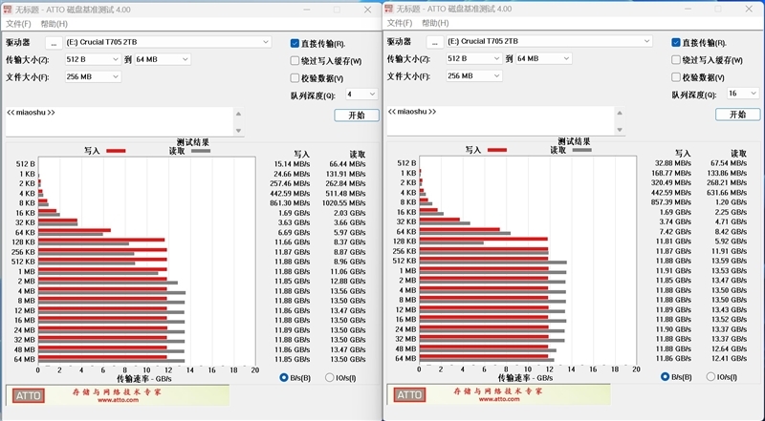Click drive browse '...' button in right window
The image size is (765, 421).
coord(435,42)
